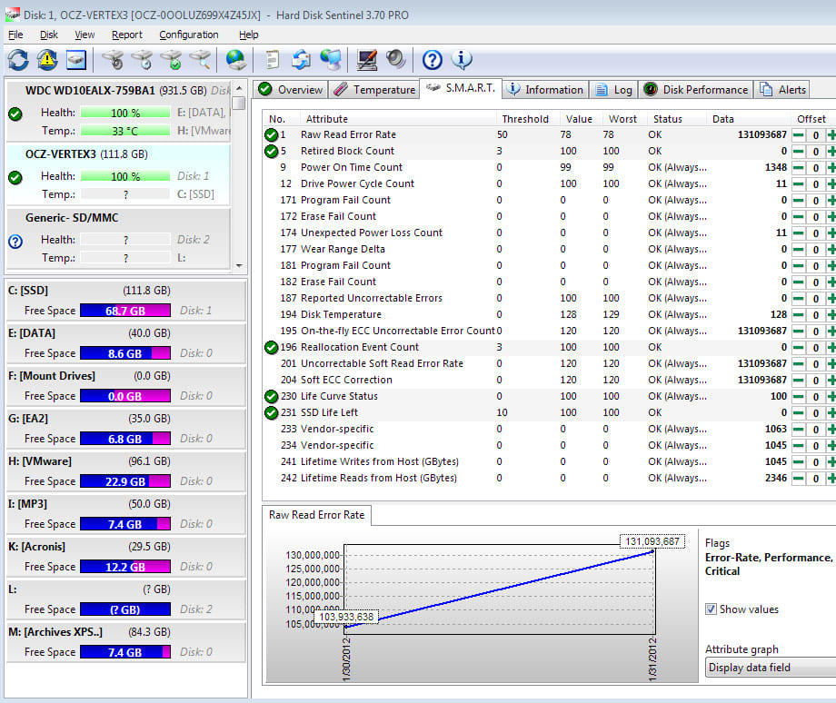Viewport: 836px width, 703px height.
Task: Decrease offset for Raw Read Error Rate
Action: (x=798, y=135)
